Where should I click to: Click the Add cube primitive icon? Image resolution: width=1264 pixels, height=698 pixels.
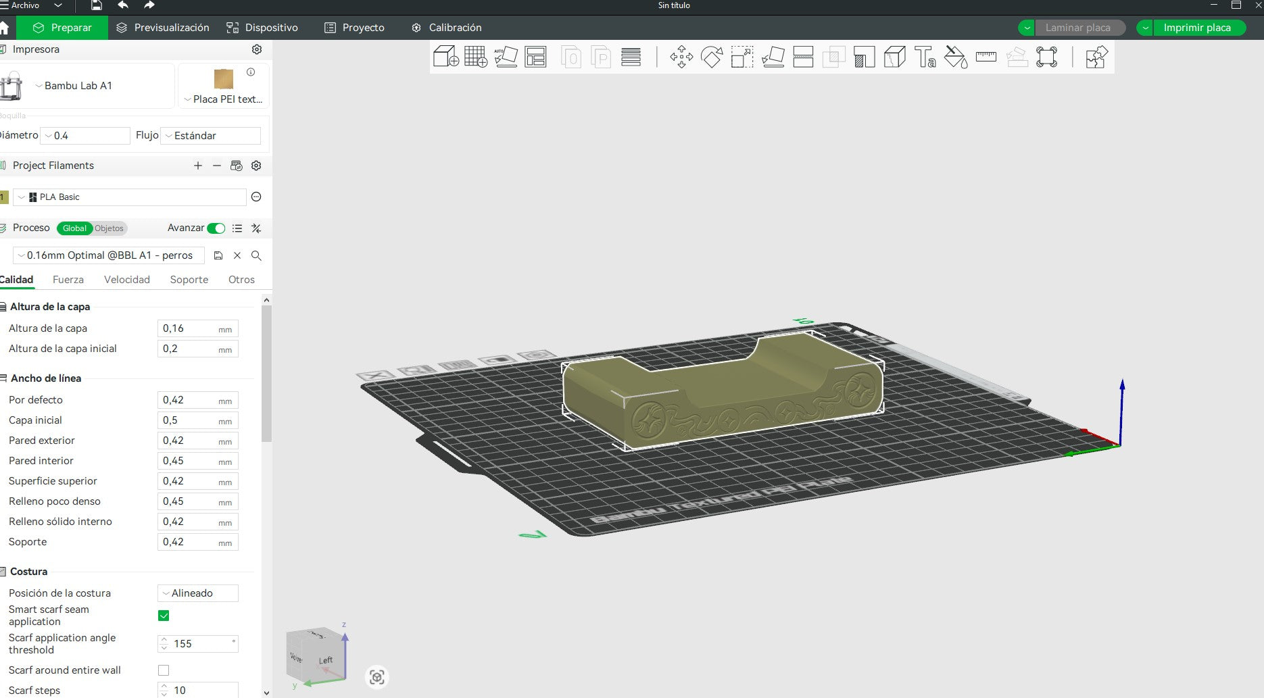point(445,57)
